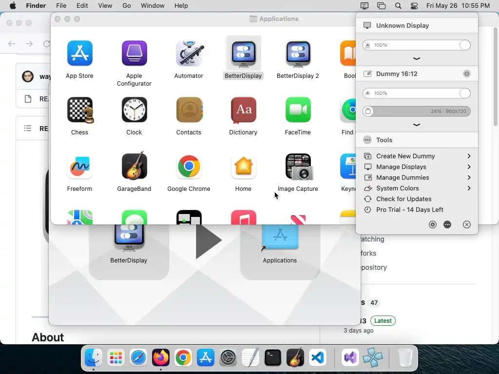Expand System Colors submenu
This screenshot has width=499, height=374.
pos(417,188)
